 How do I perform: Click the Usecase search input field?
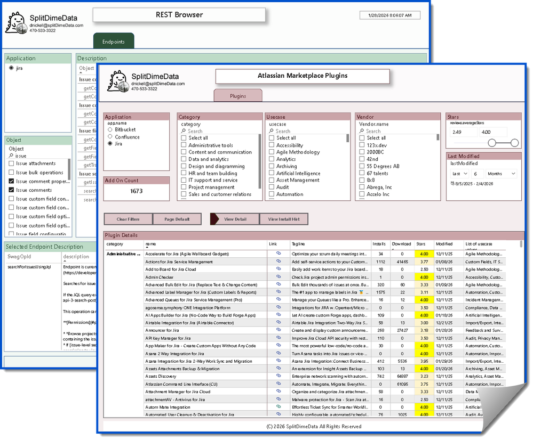(x=308, y=131)
